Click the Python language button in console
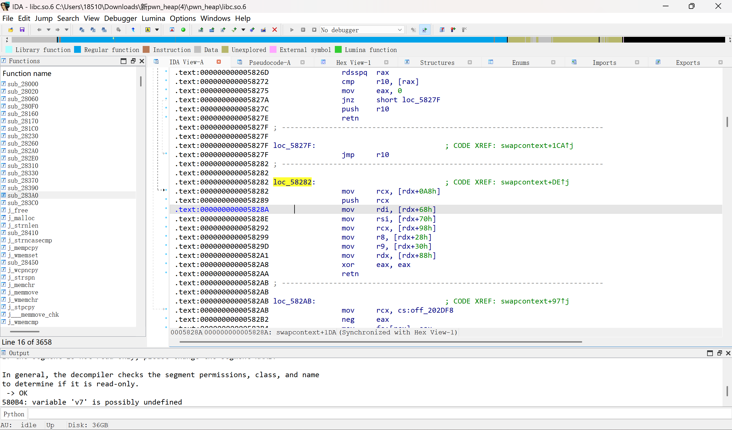The height and width of the screenshot is (430, 732). click(x=14, y=414)
